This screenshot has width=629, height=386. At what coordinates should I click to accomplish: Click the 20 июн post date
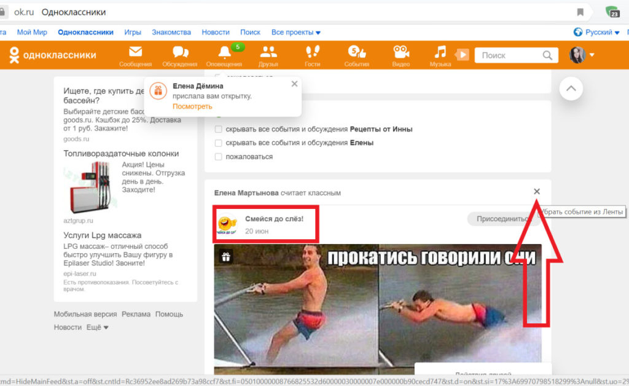pos(257,232)
